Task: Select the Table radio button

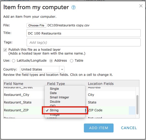Action: pos(71,61)
